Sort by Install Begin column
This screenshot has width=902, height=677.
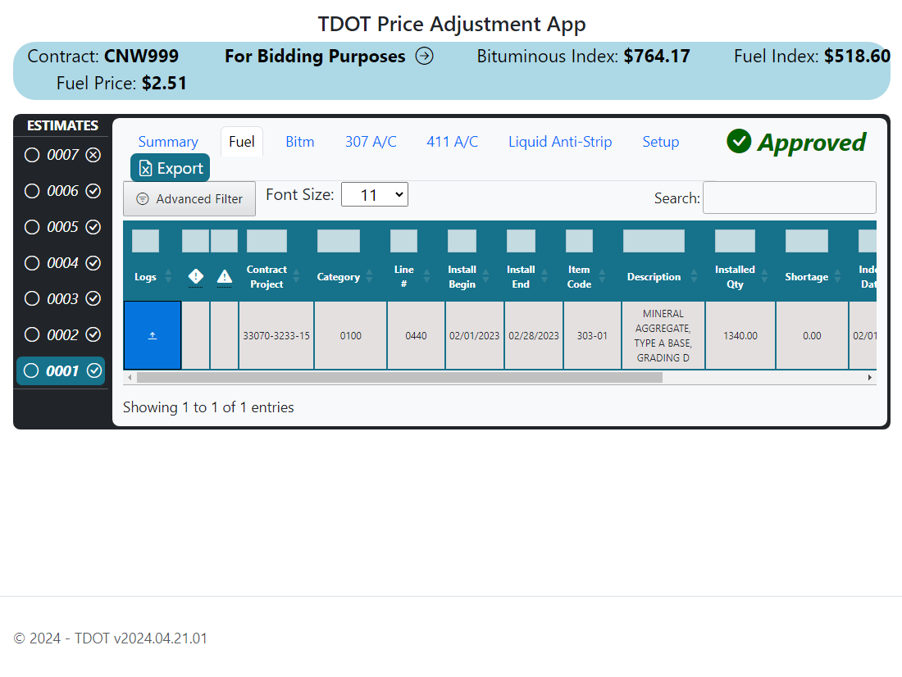(485, 277)
